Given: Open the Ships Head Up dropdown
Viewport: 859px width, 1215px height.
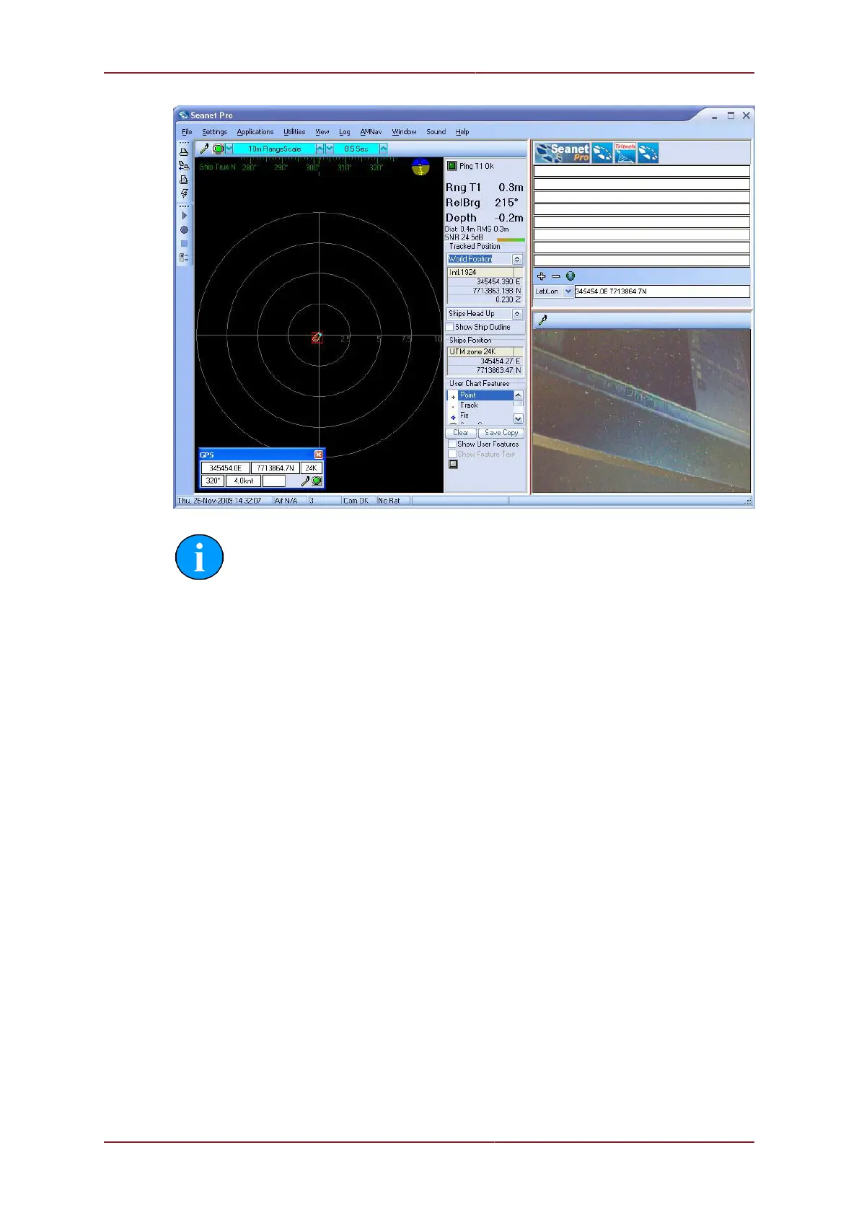Looking at the screenshot, I should tap(517, 314).
